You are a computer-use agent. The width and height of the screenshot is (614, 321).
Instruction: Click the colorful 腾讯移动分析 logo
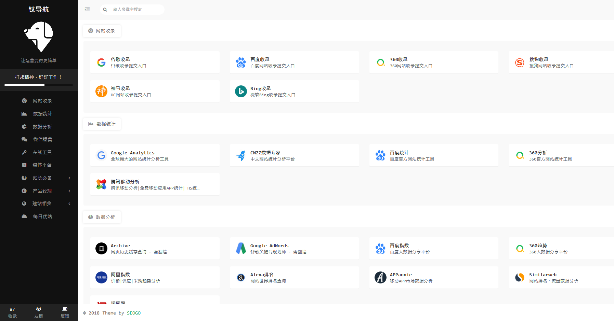101,184
